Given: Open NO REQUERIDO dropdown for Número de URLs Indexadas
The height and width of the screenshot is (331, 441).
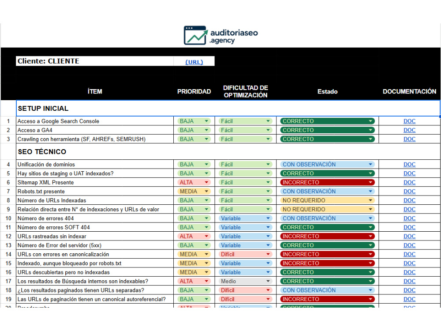Looking at the screenshot, I should [327, 200].
